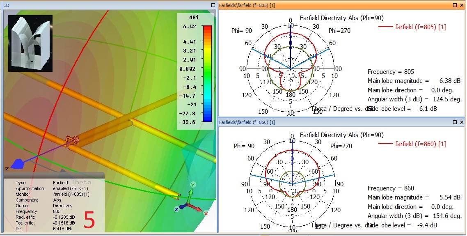Select the Farfields\farfield (f=860) [1] title bar
Image resolution: width=467 pixels, height=236 pixels.
[x=341, y=122]
